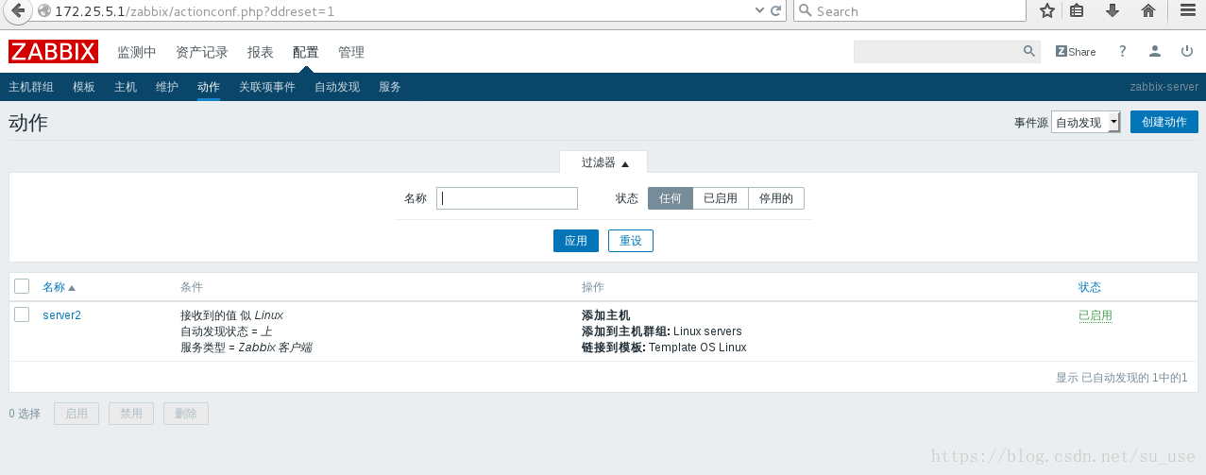1206x475 pixels.
Task: Open URL history dropdown arrow
Action: 759,11
